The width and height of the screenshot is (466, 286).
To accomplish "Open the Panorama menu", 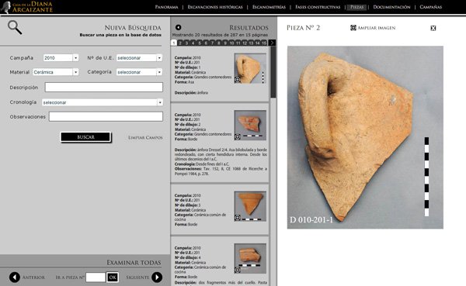I will pos(166,7).
